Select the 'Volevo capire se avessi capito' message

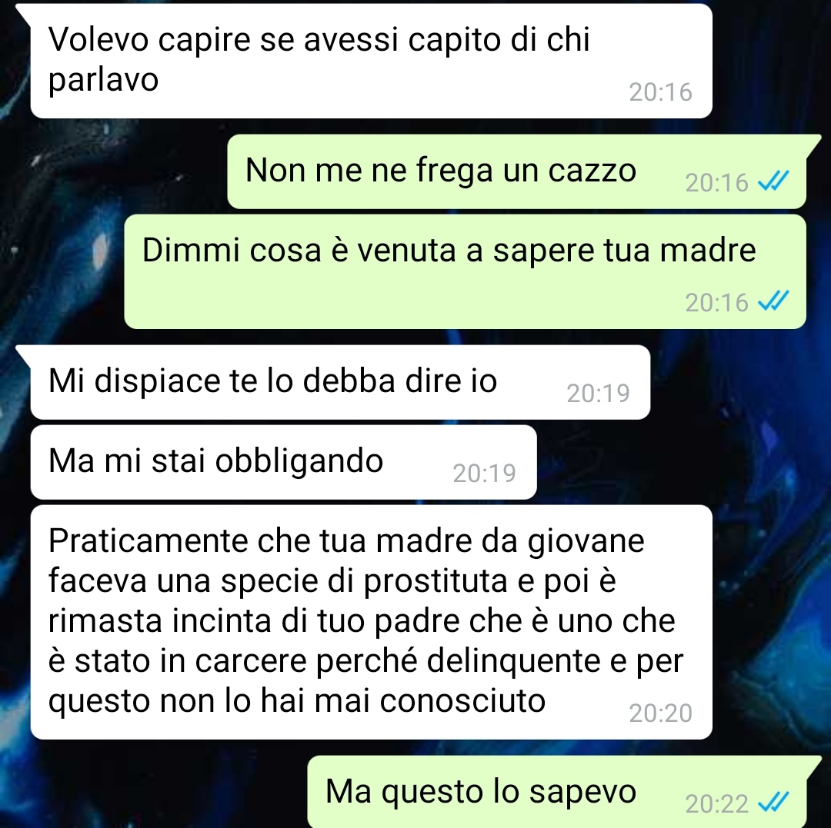(x=371, y=61)
